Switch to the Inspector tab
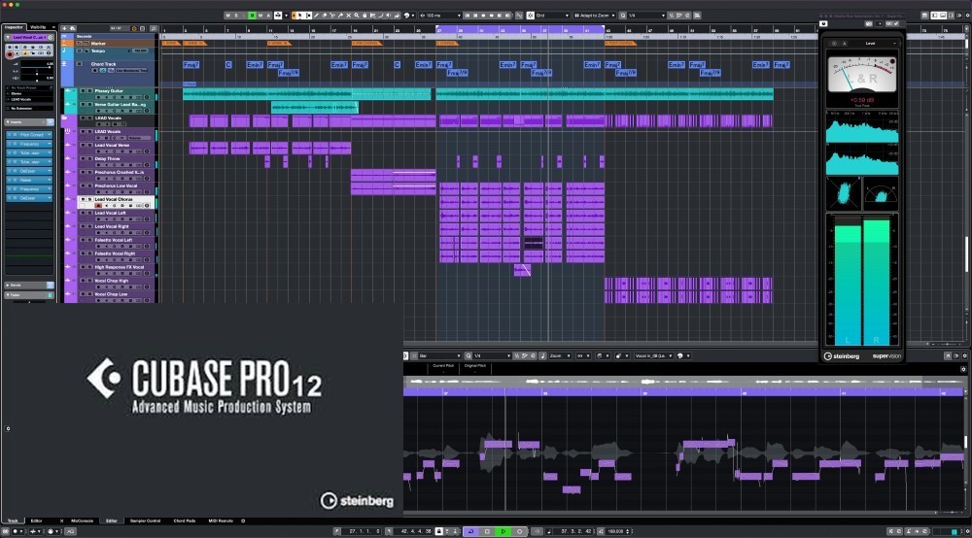Screen dimensions: 972x538 pos(14,27)
